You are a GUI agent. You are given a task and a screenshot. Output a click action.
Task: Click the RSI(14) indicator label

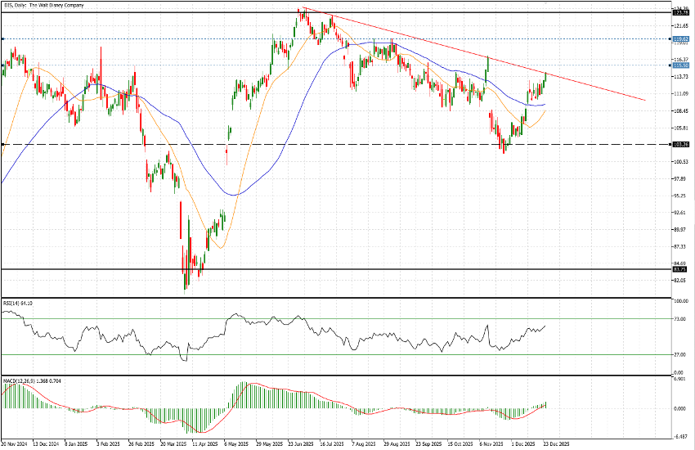(x=16, y=304)
